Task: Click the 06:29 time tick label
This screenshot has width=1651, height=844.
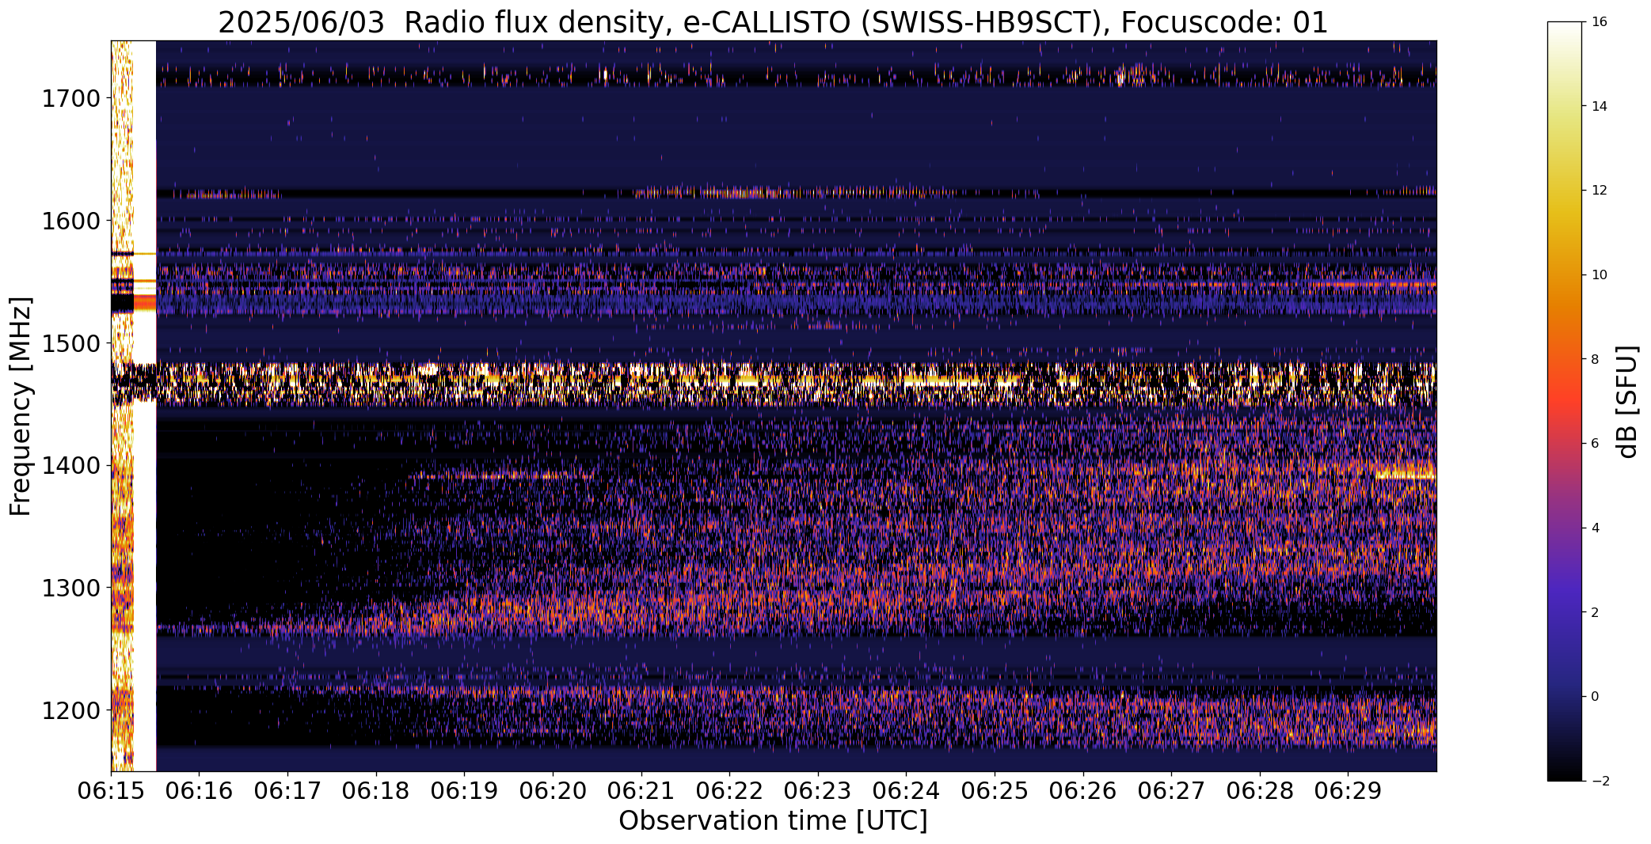Action: (x=1348, y=791)
